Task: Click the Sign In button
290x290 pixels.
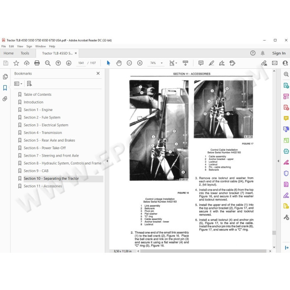Action: point(279,53)
